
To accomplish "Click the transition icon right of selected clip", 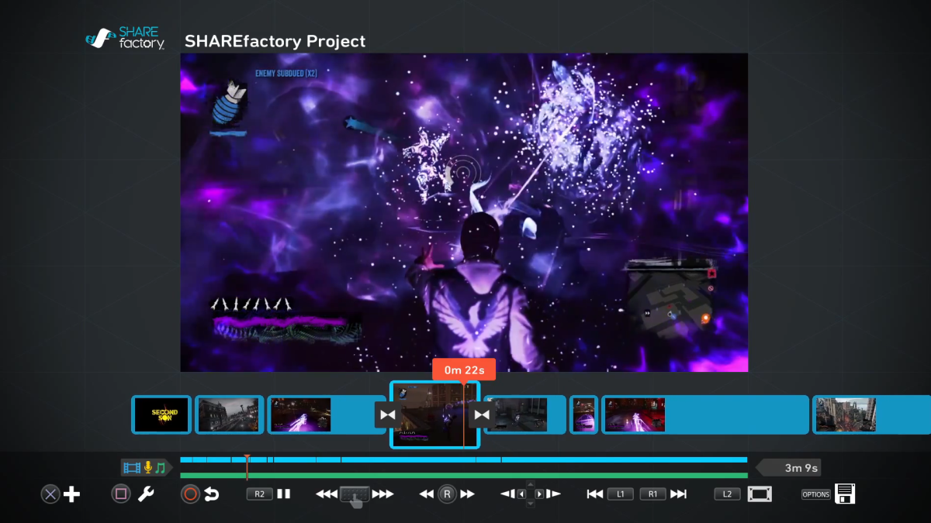I will click(482, 415).
